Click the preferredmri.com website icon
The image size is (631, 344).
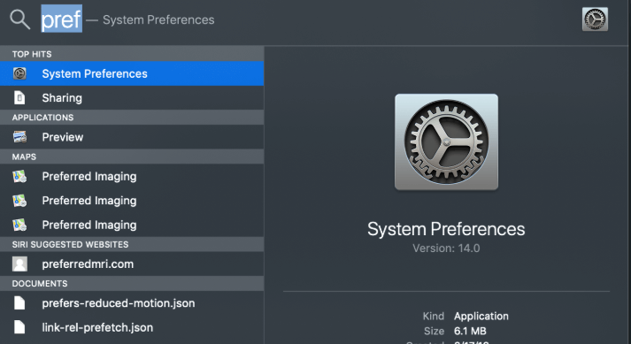coord(19,264)
